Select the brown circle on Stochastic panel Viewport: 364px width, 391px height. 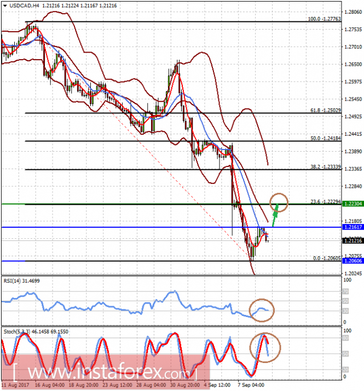265,348
